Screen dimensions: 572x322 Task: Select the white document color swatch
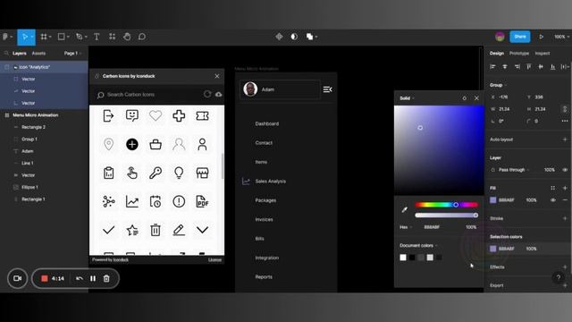[x=403, y=258]
